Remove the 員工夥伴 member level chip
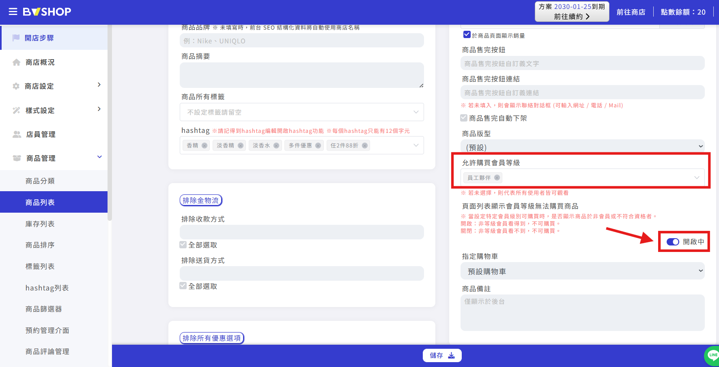The width and height of the screenshot is (719, 367). (497, 177)
